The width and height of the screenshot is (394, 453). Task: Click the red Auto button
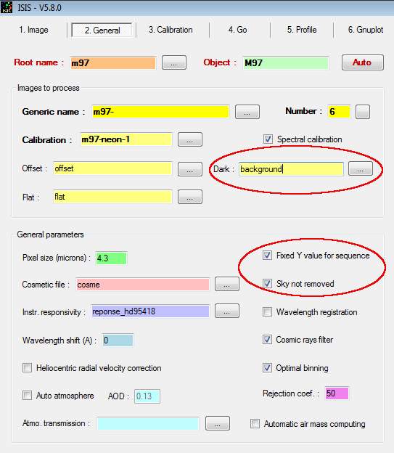coord(363,62)
